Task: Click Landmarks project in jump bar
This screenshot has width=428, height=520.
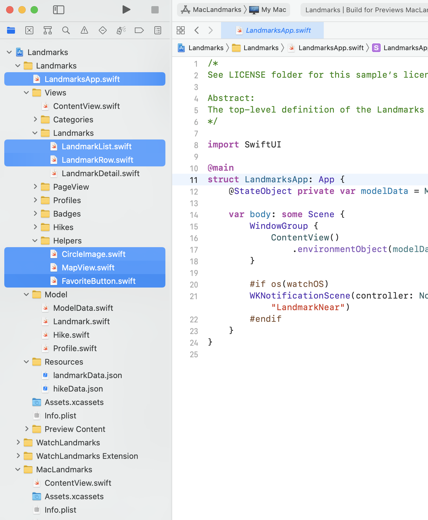Action: 201,48
